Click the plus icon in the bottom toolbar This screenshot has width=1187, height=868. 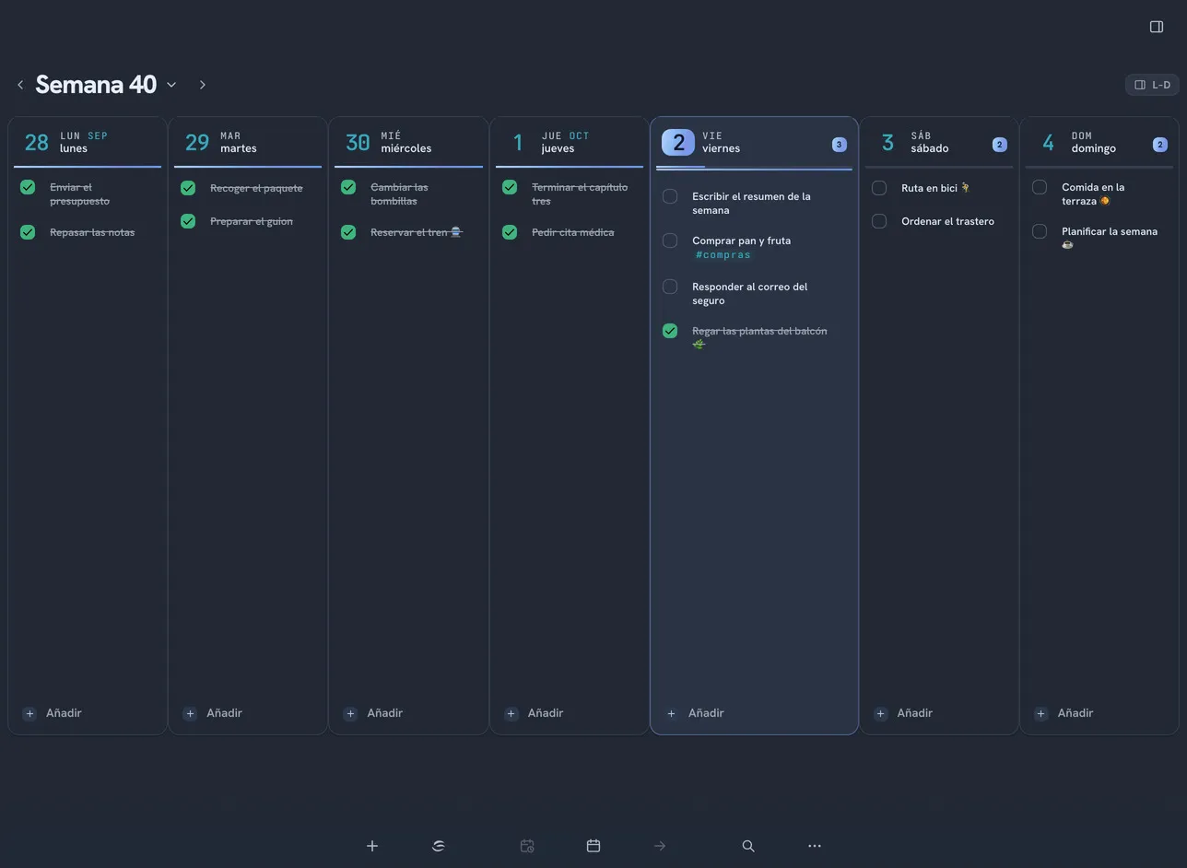tap(372, 846)
